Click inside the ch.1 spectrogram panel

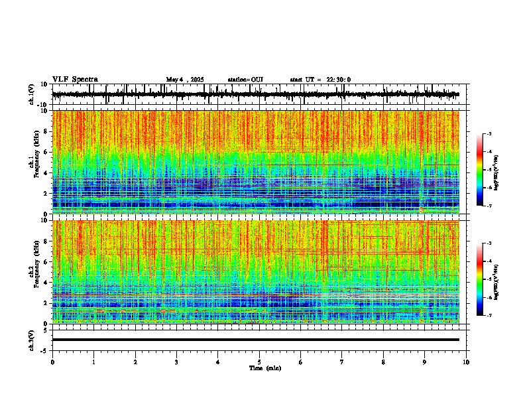255,162
